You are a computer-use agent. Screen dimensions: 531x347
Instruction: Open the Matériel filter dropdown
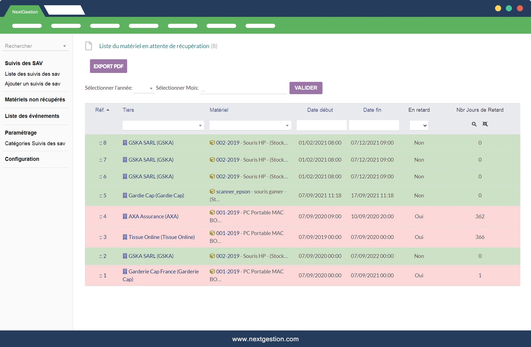[x=250, y=125]
